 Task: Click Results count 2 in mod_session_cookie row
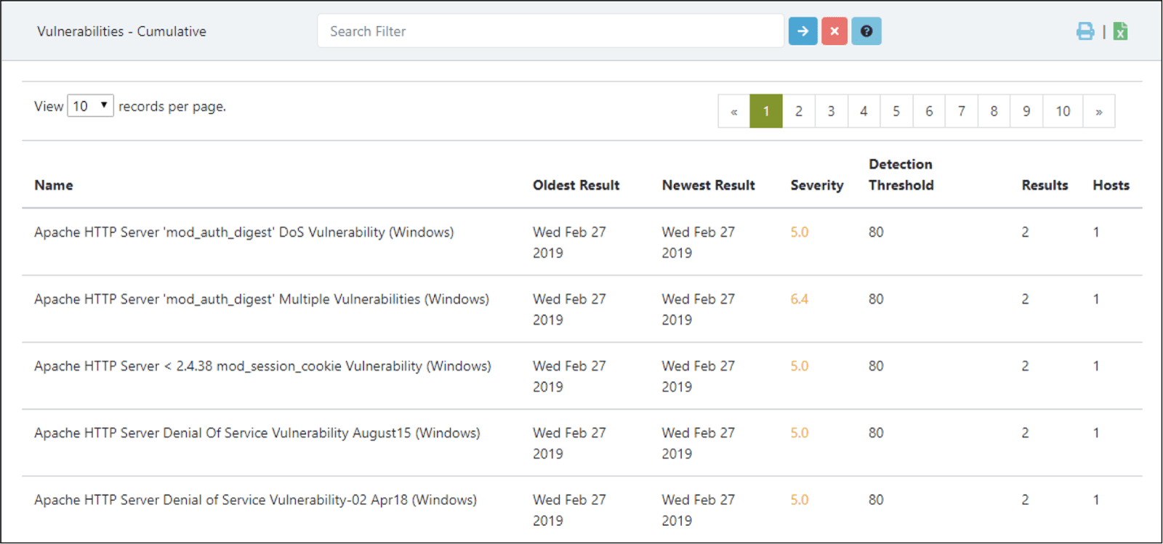(x=1025, y=366)
